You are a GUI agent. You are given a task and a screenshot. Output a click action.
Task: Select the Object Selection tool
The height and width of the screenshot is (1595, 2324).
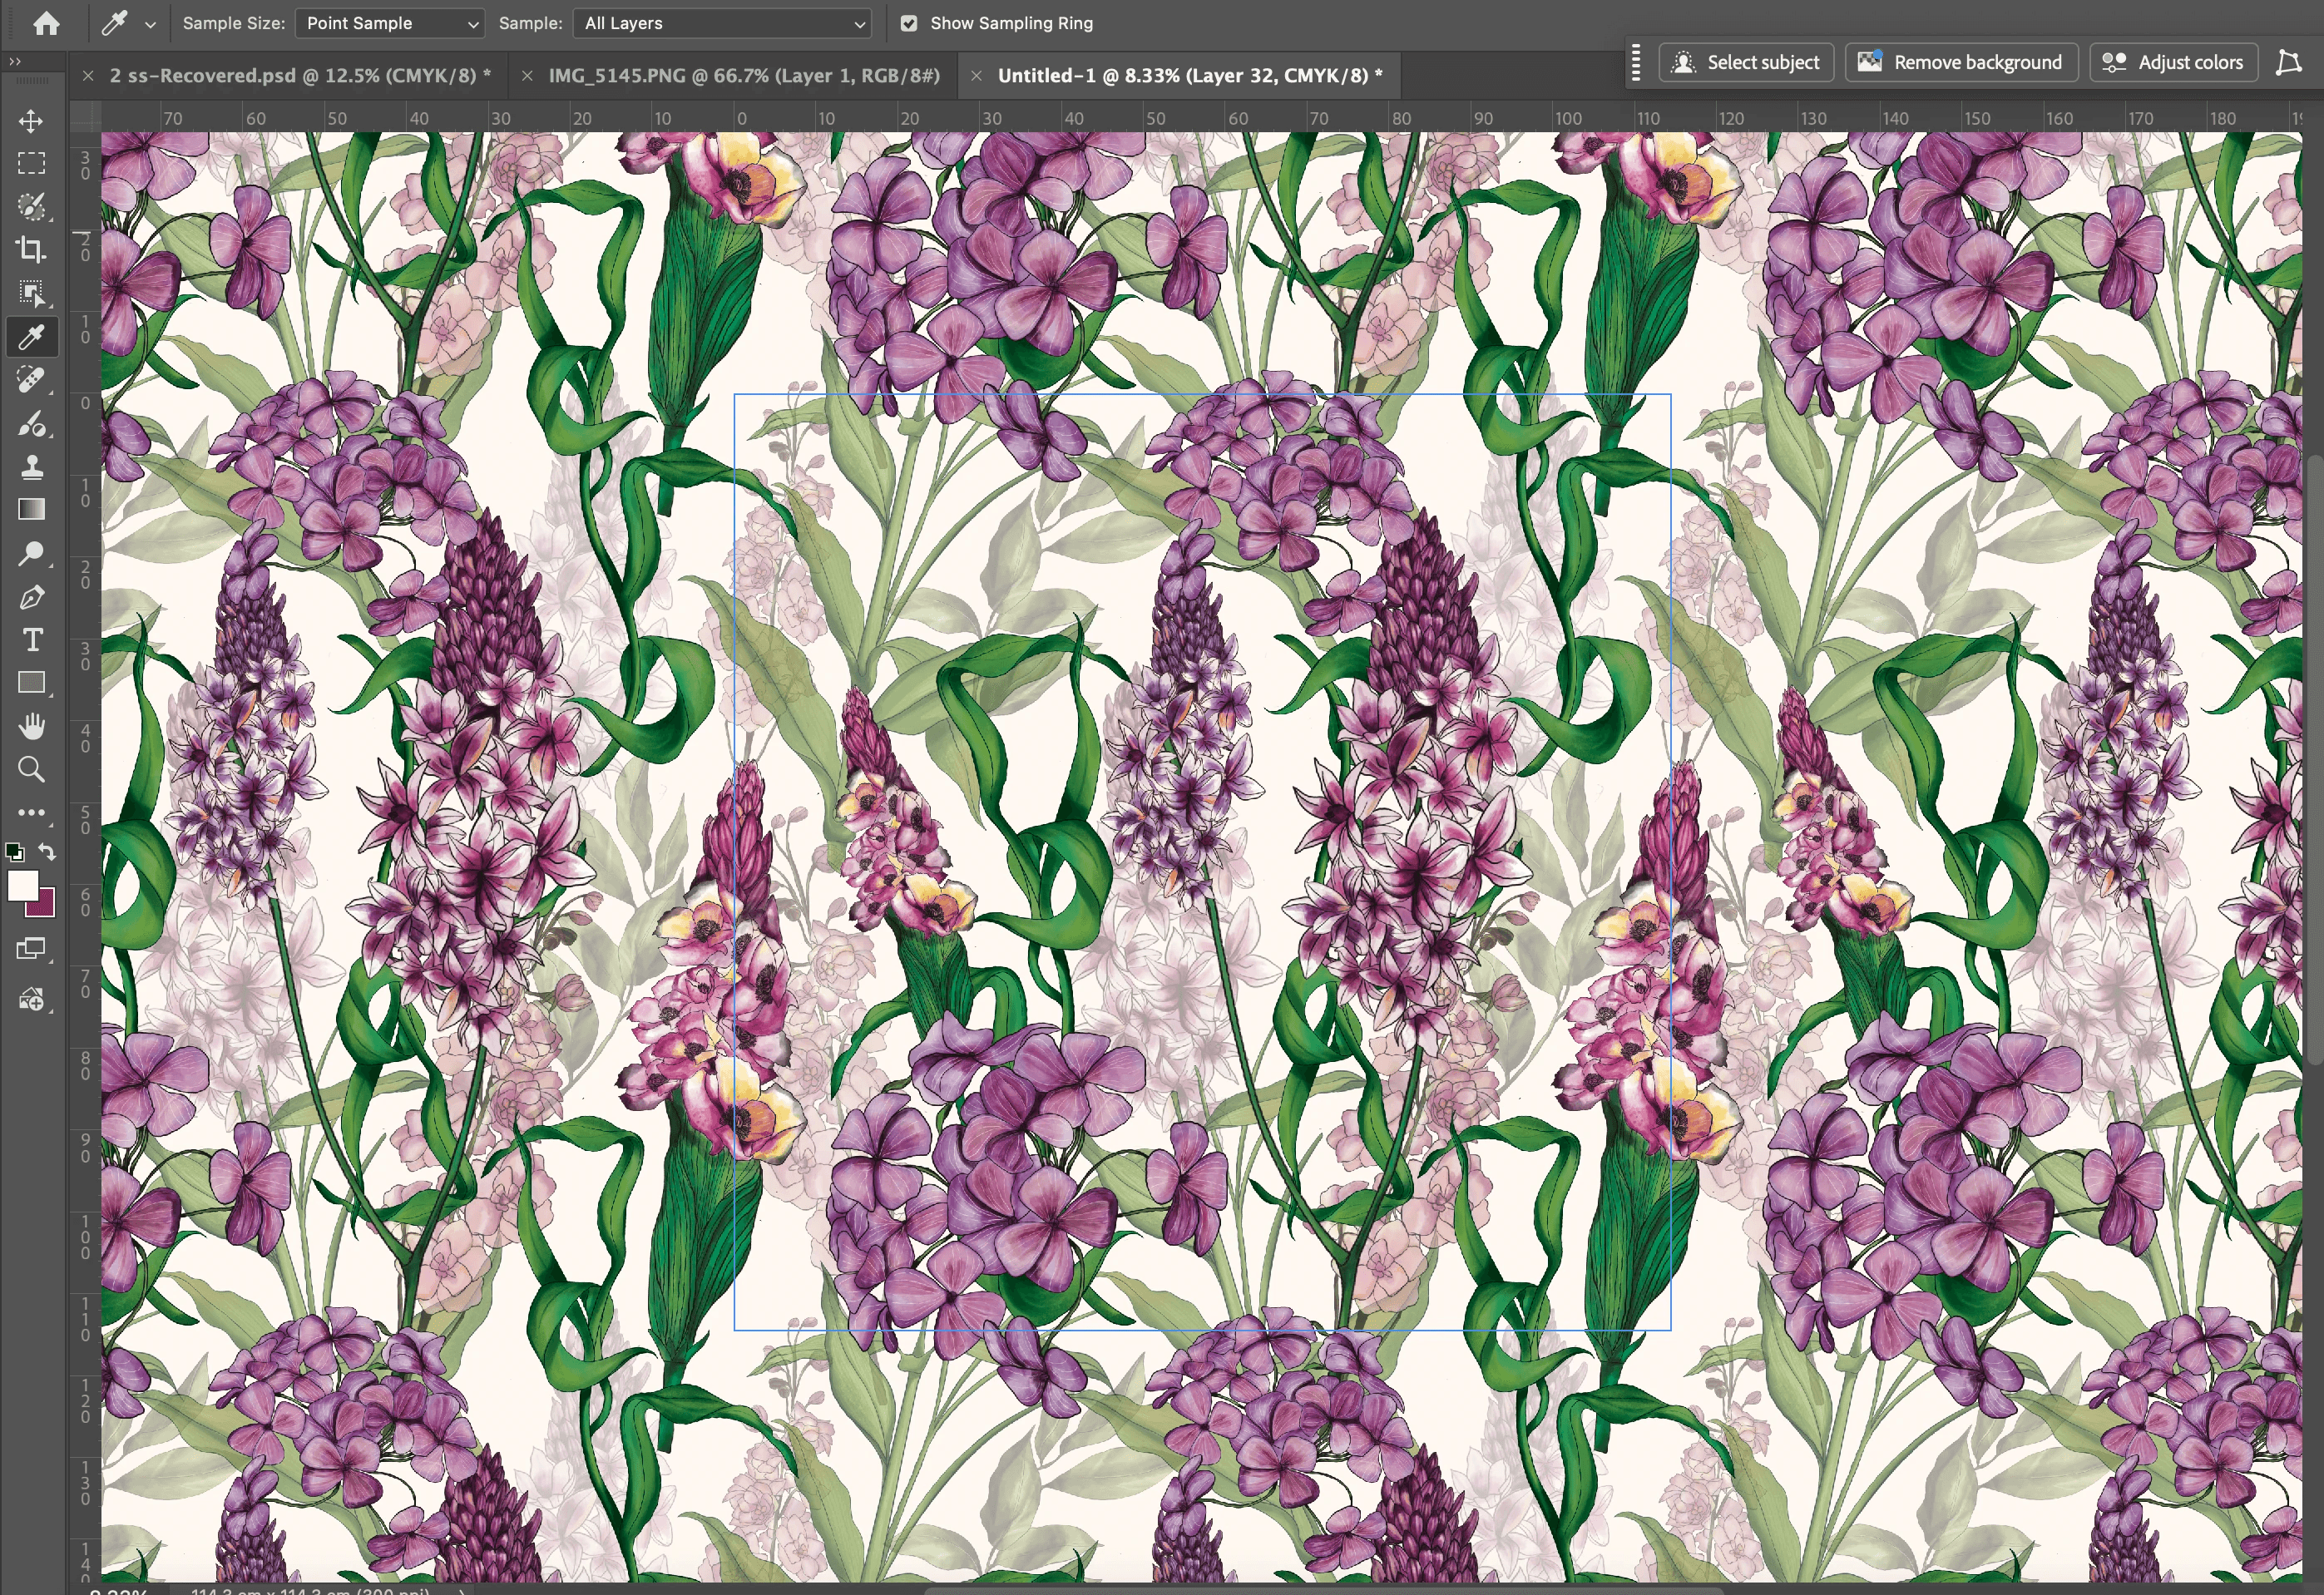pos(31,294)
